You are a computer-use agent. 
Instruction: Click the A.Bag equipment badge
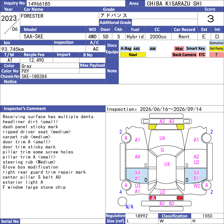(126, 49)
